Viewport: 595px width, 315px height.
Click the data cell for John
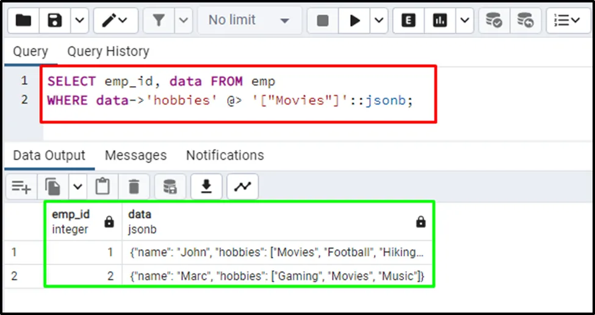click(x=276, y=252)
